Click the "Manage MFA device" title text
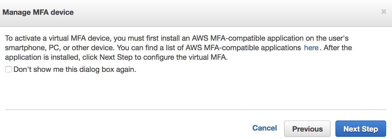Image resolution: width=392 pixels, height=139 pixels. pyautogui.click(x=38, y=12)
